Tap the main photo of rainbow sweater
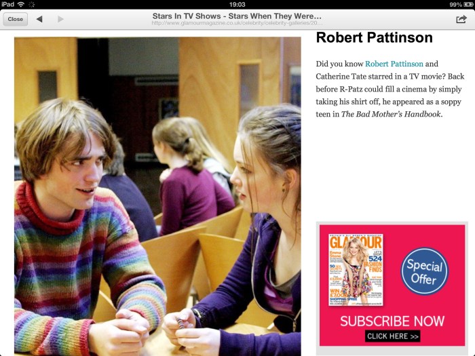Viewport: 475px width, 356px height. [x=157, y=196]
